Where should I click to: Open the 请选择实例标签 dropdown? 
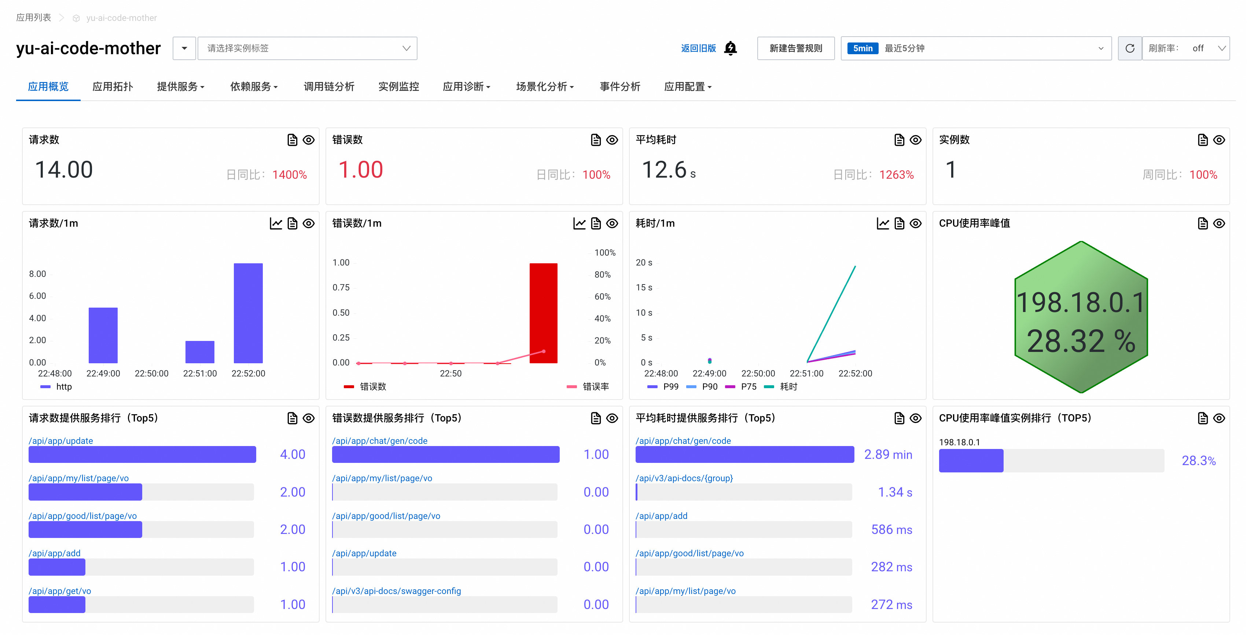[308, 48]
